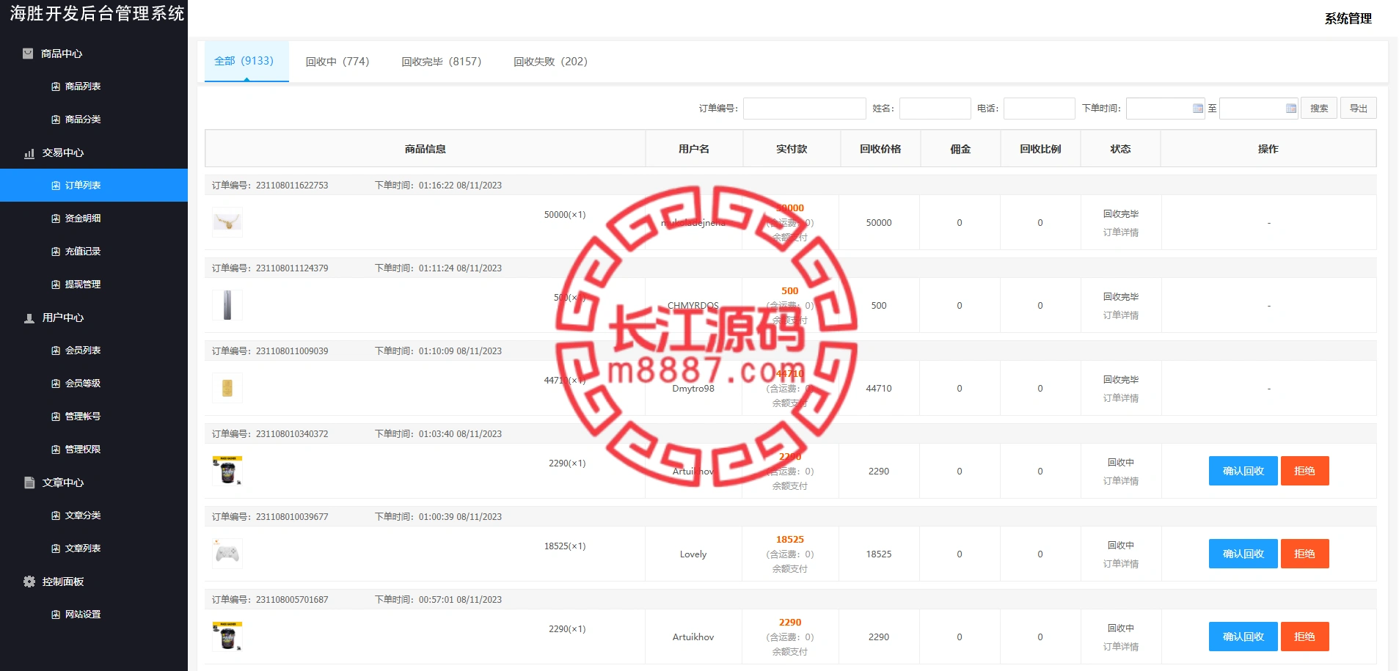The image size is (1399, 671).
Task: Switch to the 回收中 (774) tab
Action: click(337, 62)
